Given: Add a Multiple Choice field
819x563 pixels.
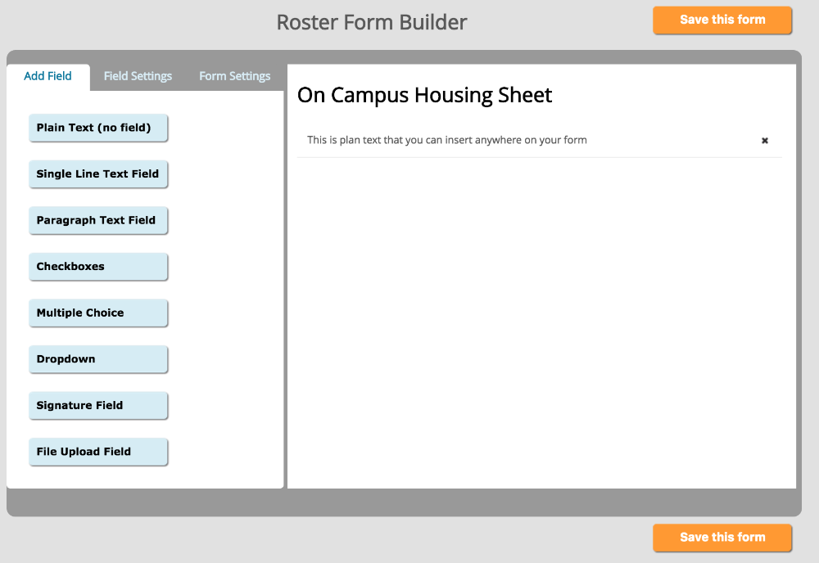Looking at the screenshot, I should pos(98,313).
